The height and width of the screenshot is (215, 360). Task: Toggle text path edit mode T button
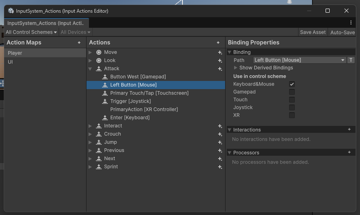351,60
